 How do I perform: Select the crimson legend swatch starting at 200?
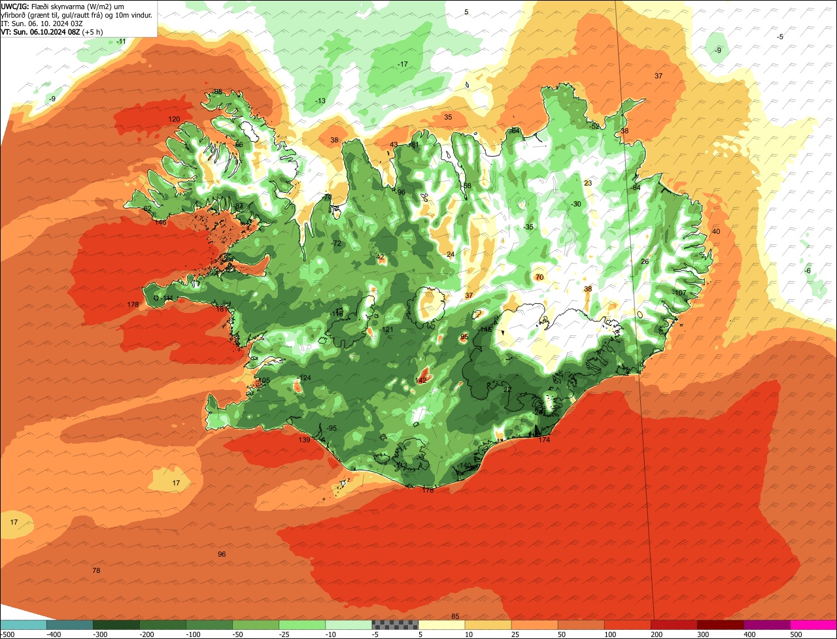[674, 625]
